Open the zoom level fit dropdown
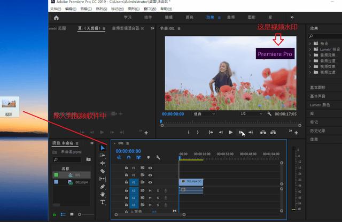This screenshot has width=342, height=222. tap(204, 114)
